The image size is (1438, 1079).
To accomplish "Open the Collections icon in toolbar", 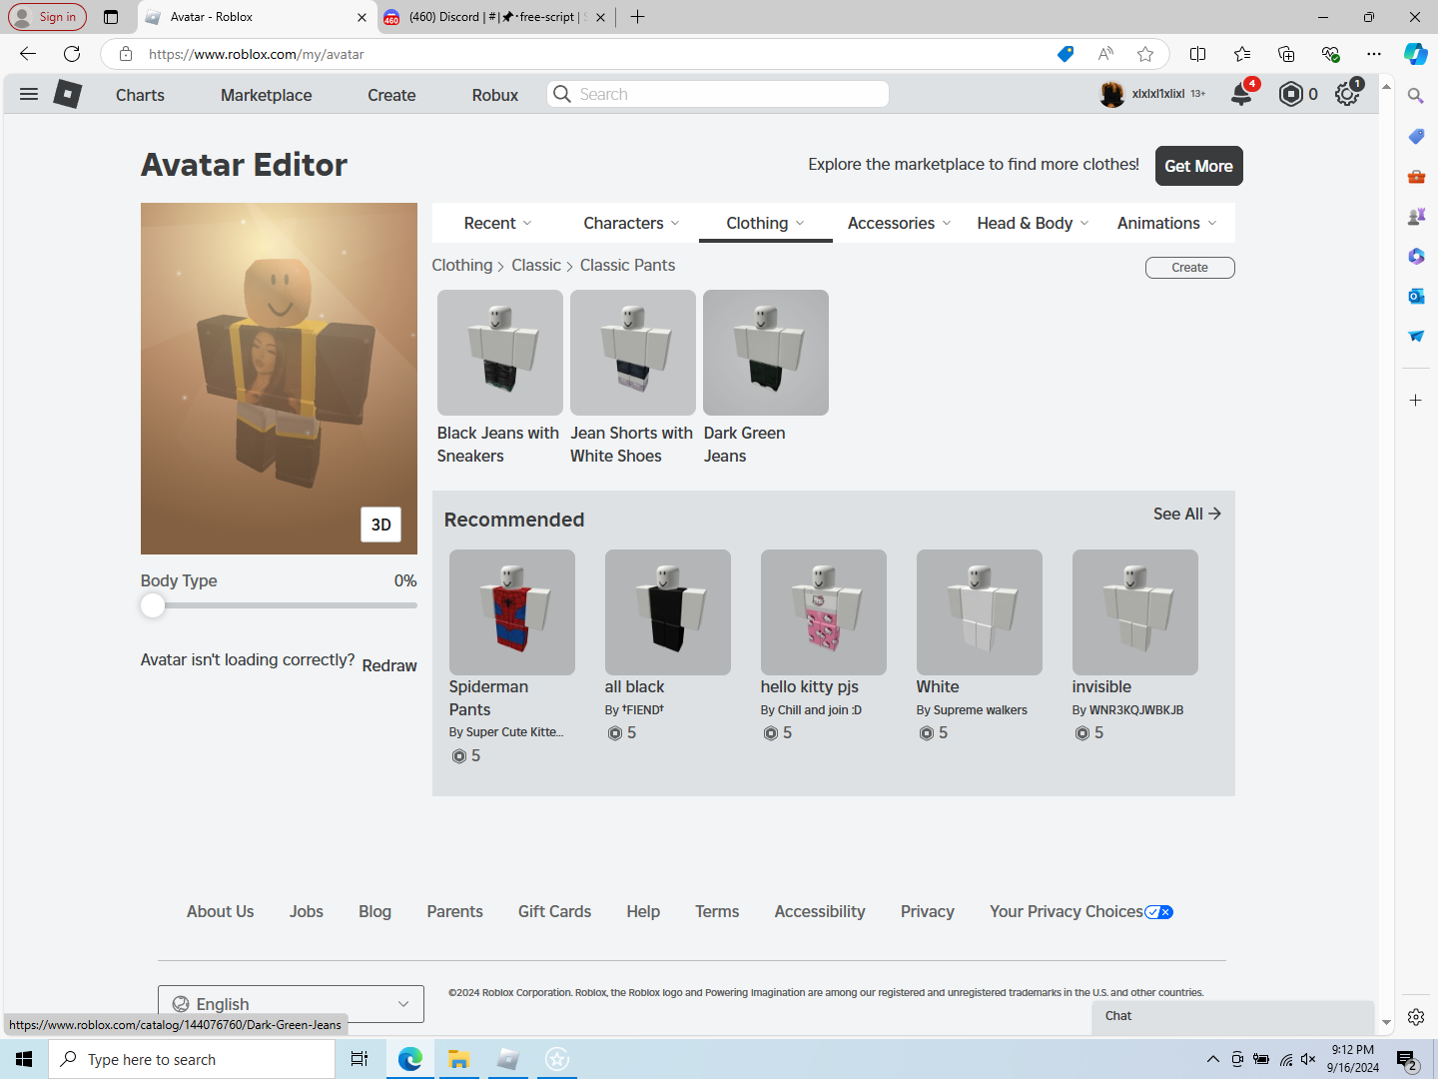I will point(1286,54).
